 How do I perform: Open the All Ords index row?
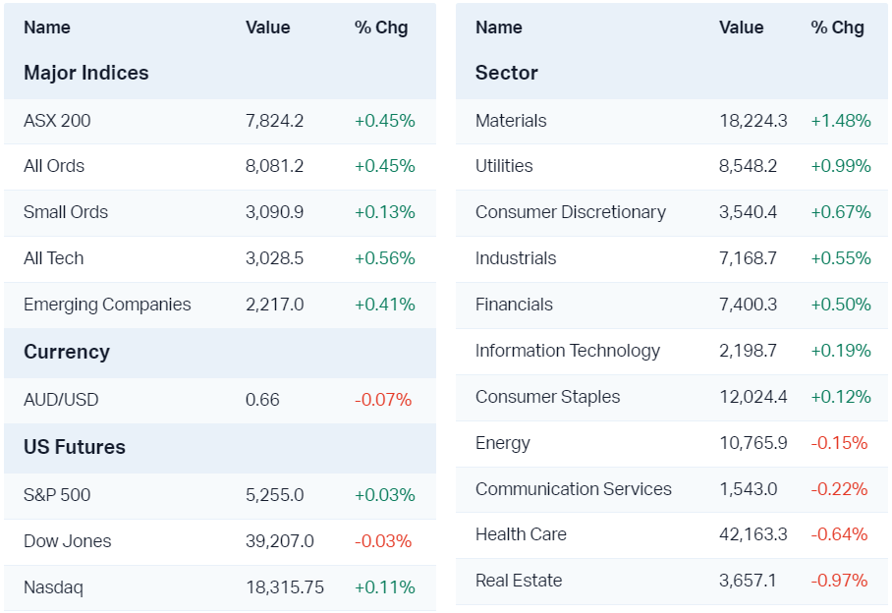click(54, 166)
